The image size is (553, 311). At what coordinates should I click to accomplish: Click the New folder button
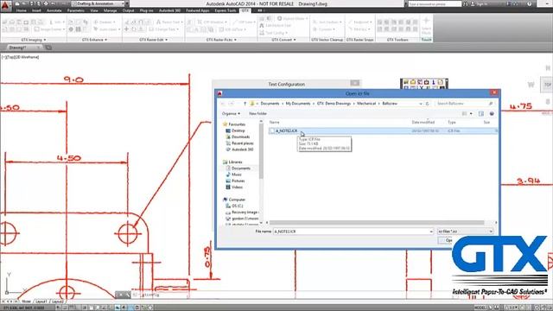(257, 113)
